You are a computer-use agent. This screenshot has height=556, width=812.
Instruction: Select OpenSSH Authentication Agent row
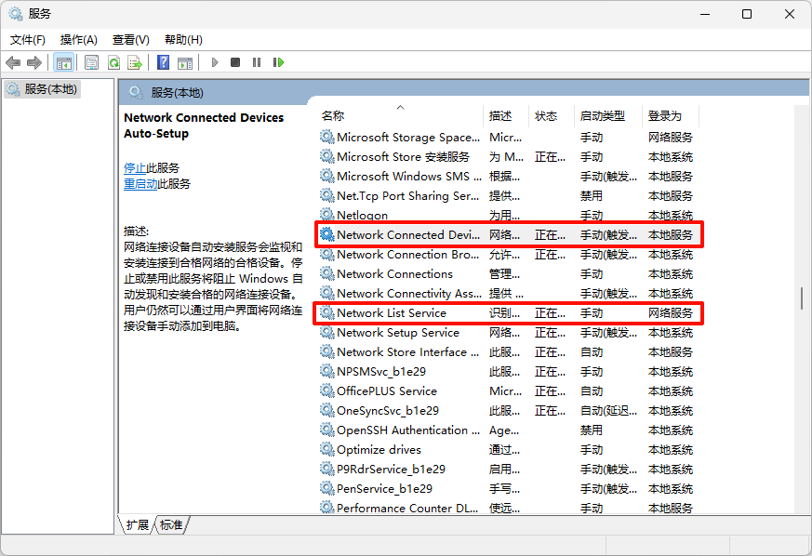509,430
